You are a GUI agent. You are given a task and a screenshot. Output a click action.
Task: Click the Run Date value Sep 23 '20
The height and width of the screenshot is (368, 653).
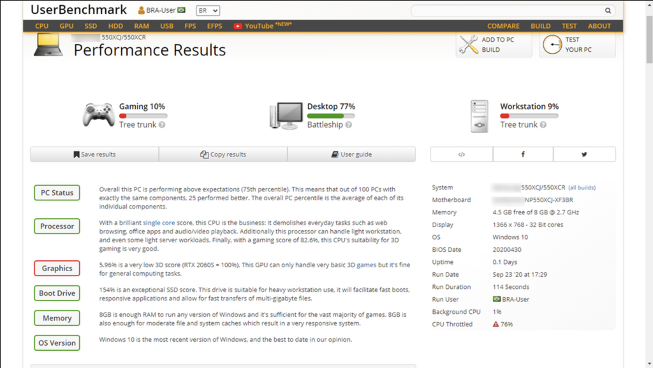coord(520,274)
